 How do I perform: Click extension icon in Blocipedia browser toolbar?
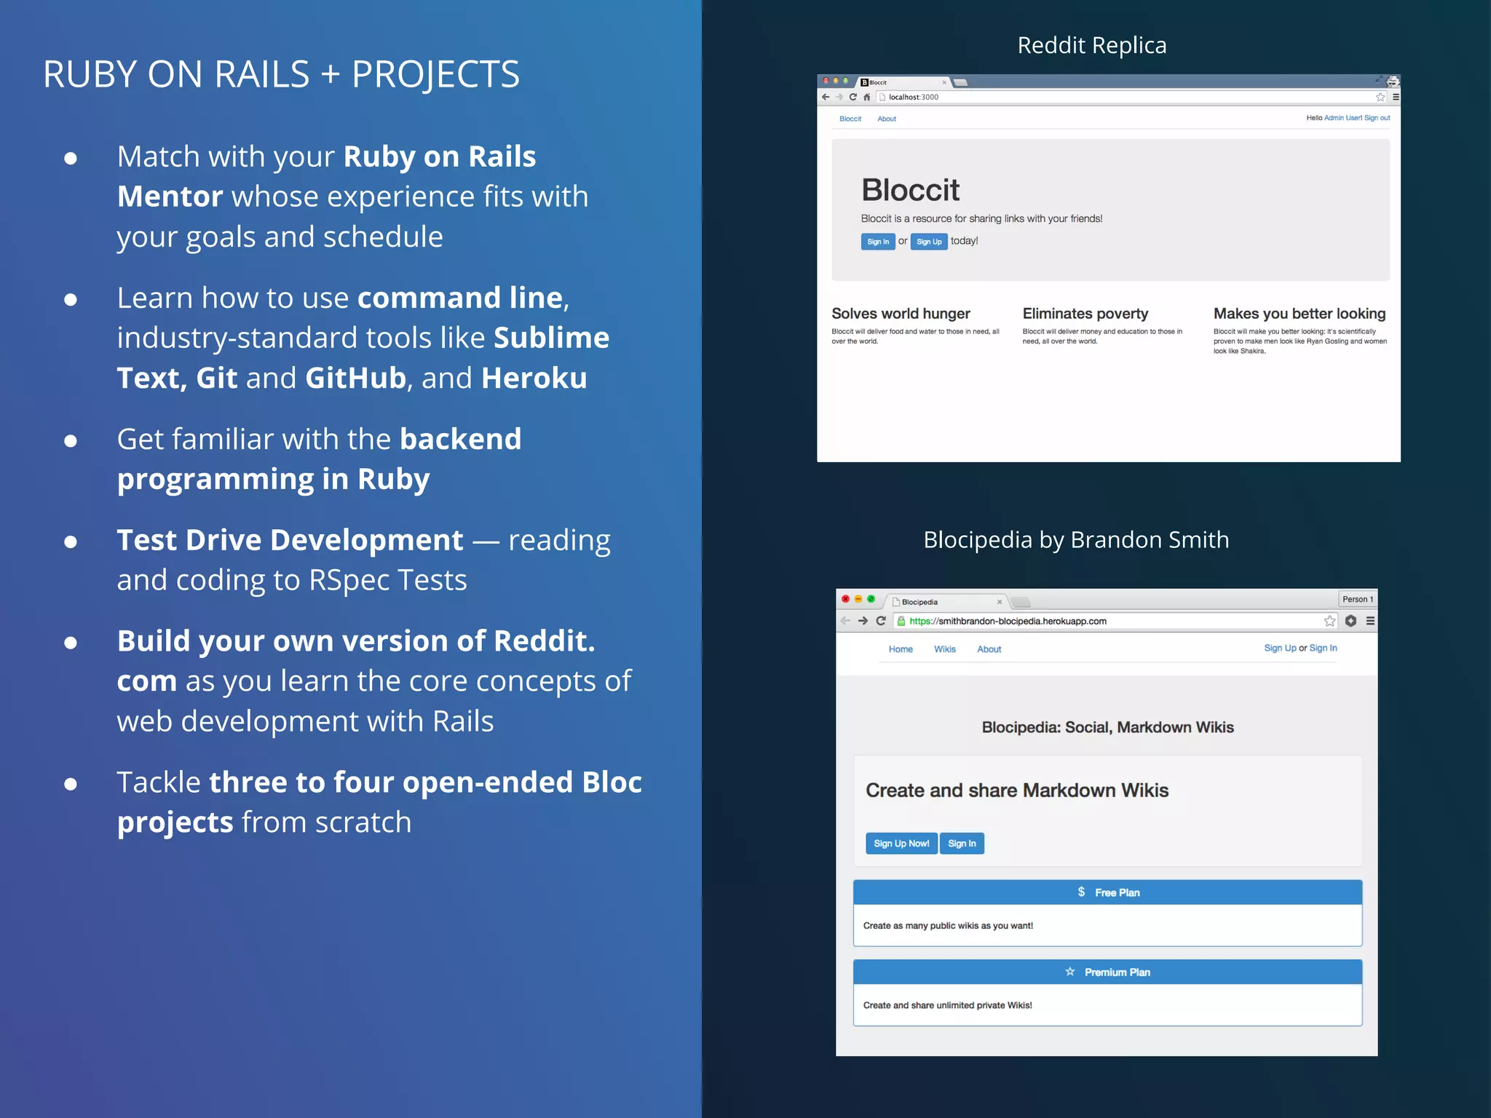[x=1351, y=621]
